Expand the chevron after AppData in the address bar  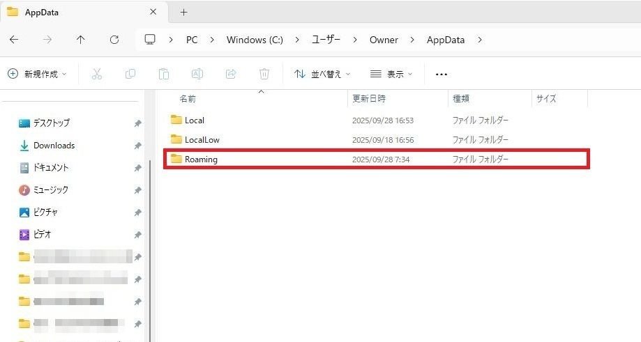pyautogui.click(x=479, y=40)
